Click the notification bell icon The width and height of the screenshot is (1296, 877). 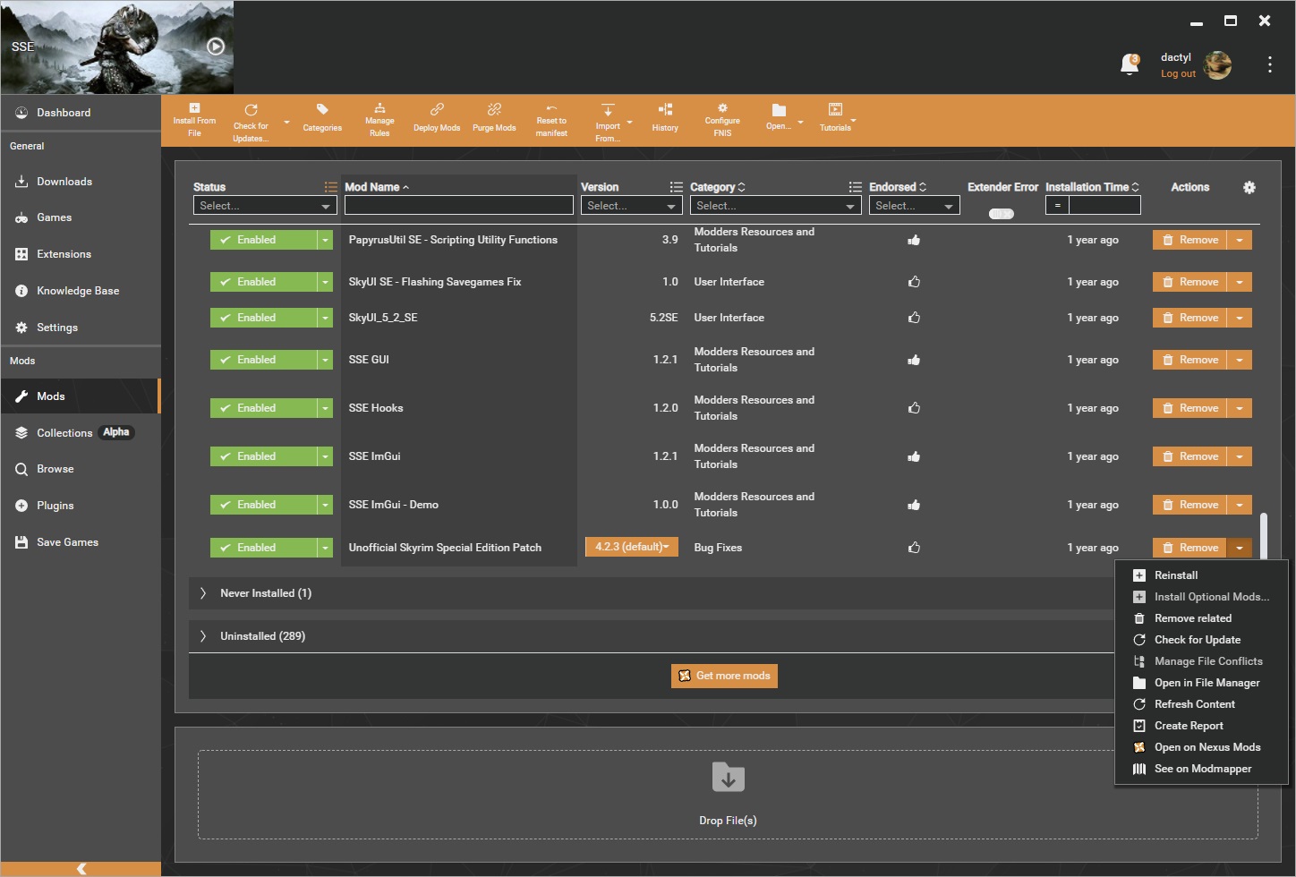[x=1130, y=64]
